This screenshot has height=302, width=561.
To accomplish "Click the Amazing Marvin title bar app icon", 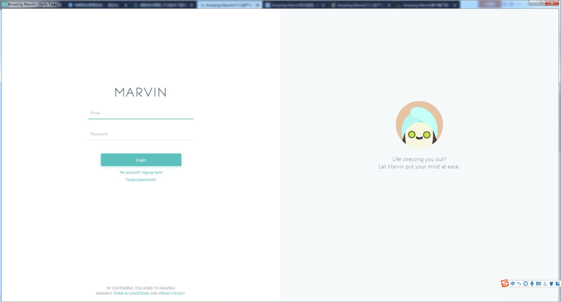I will (4, 4).
